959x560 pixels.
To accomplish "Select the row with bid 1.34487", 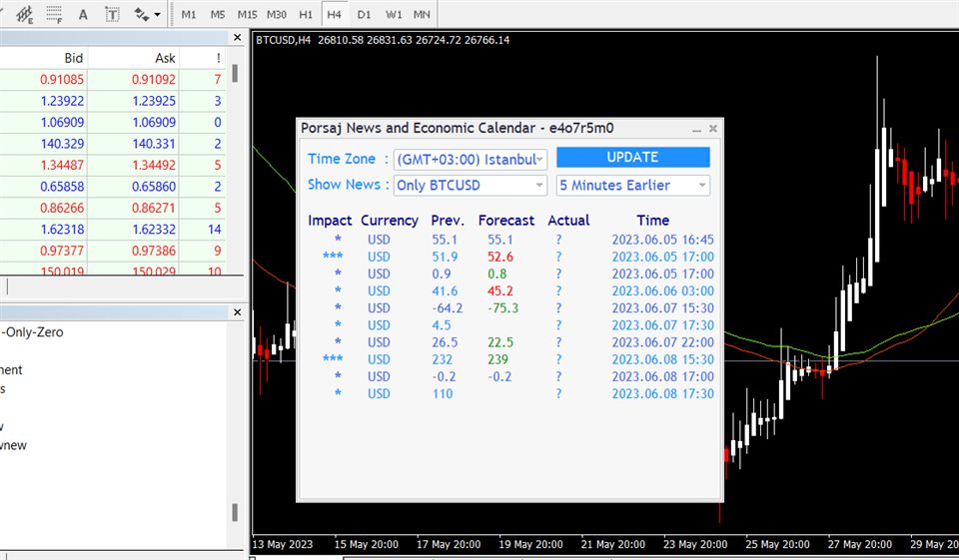I will 113,165.
